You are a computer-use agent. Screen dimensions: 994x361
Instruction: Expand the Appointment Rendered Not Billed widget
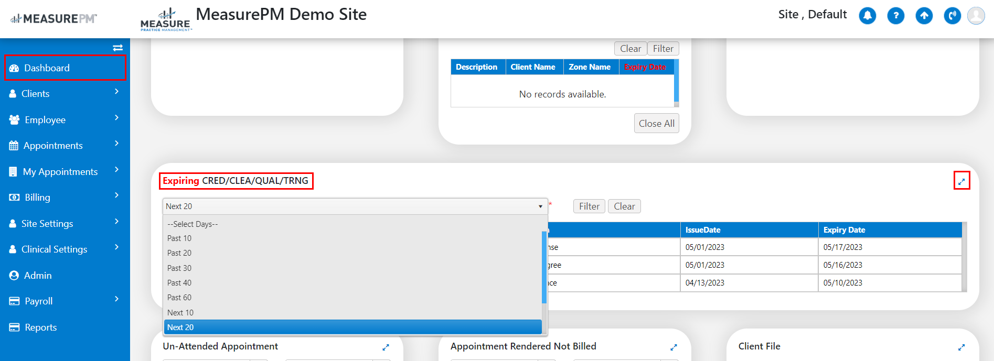pyautogui.click(x=674, y=347)
